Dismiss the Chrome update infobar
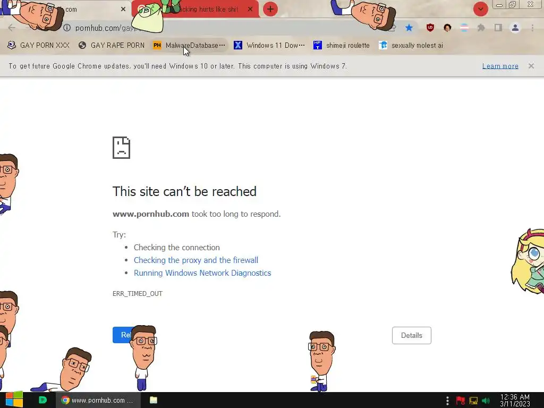The width and height of the screenshot is (544, 408). [531, 66]
